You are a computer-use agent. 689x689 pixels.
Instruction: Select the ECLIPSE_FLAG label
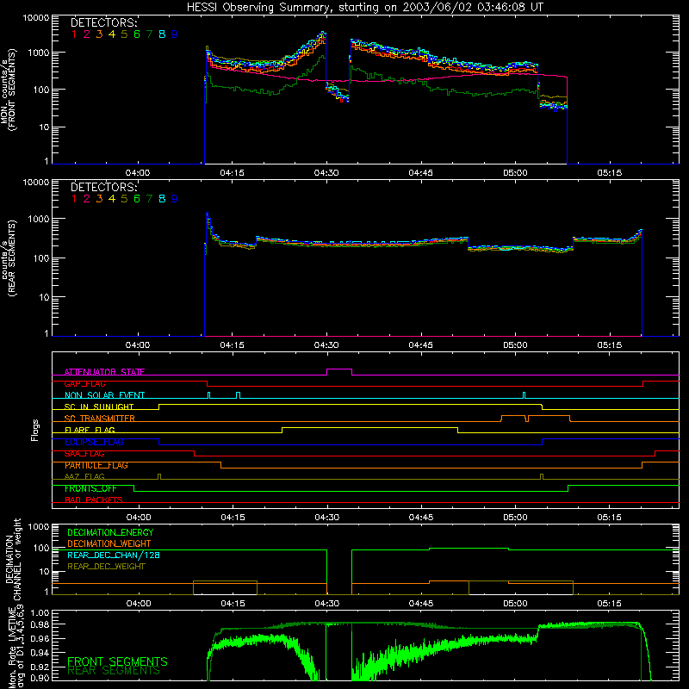(94, 442)
